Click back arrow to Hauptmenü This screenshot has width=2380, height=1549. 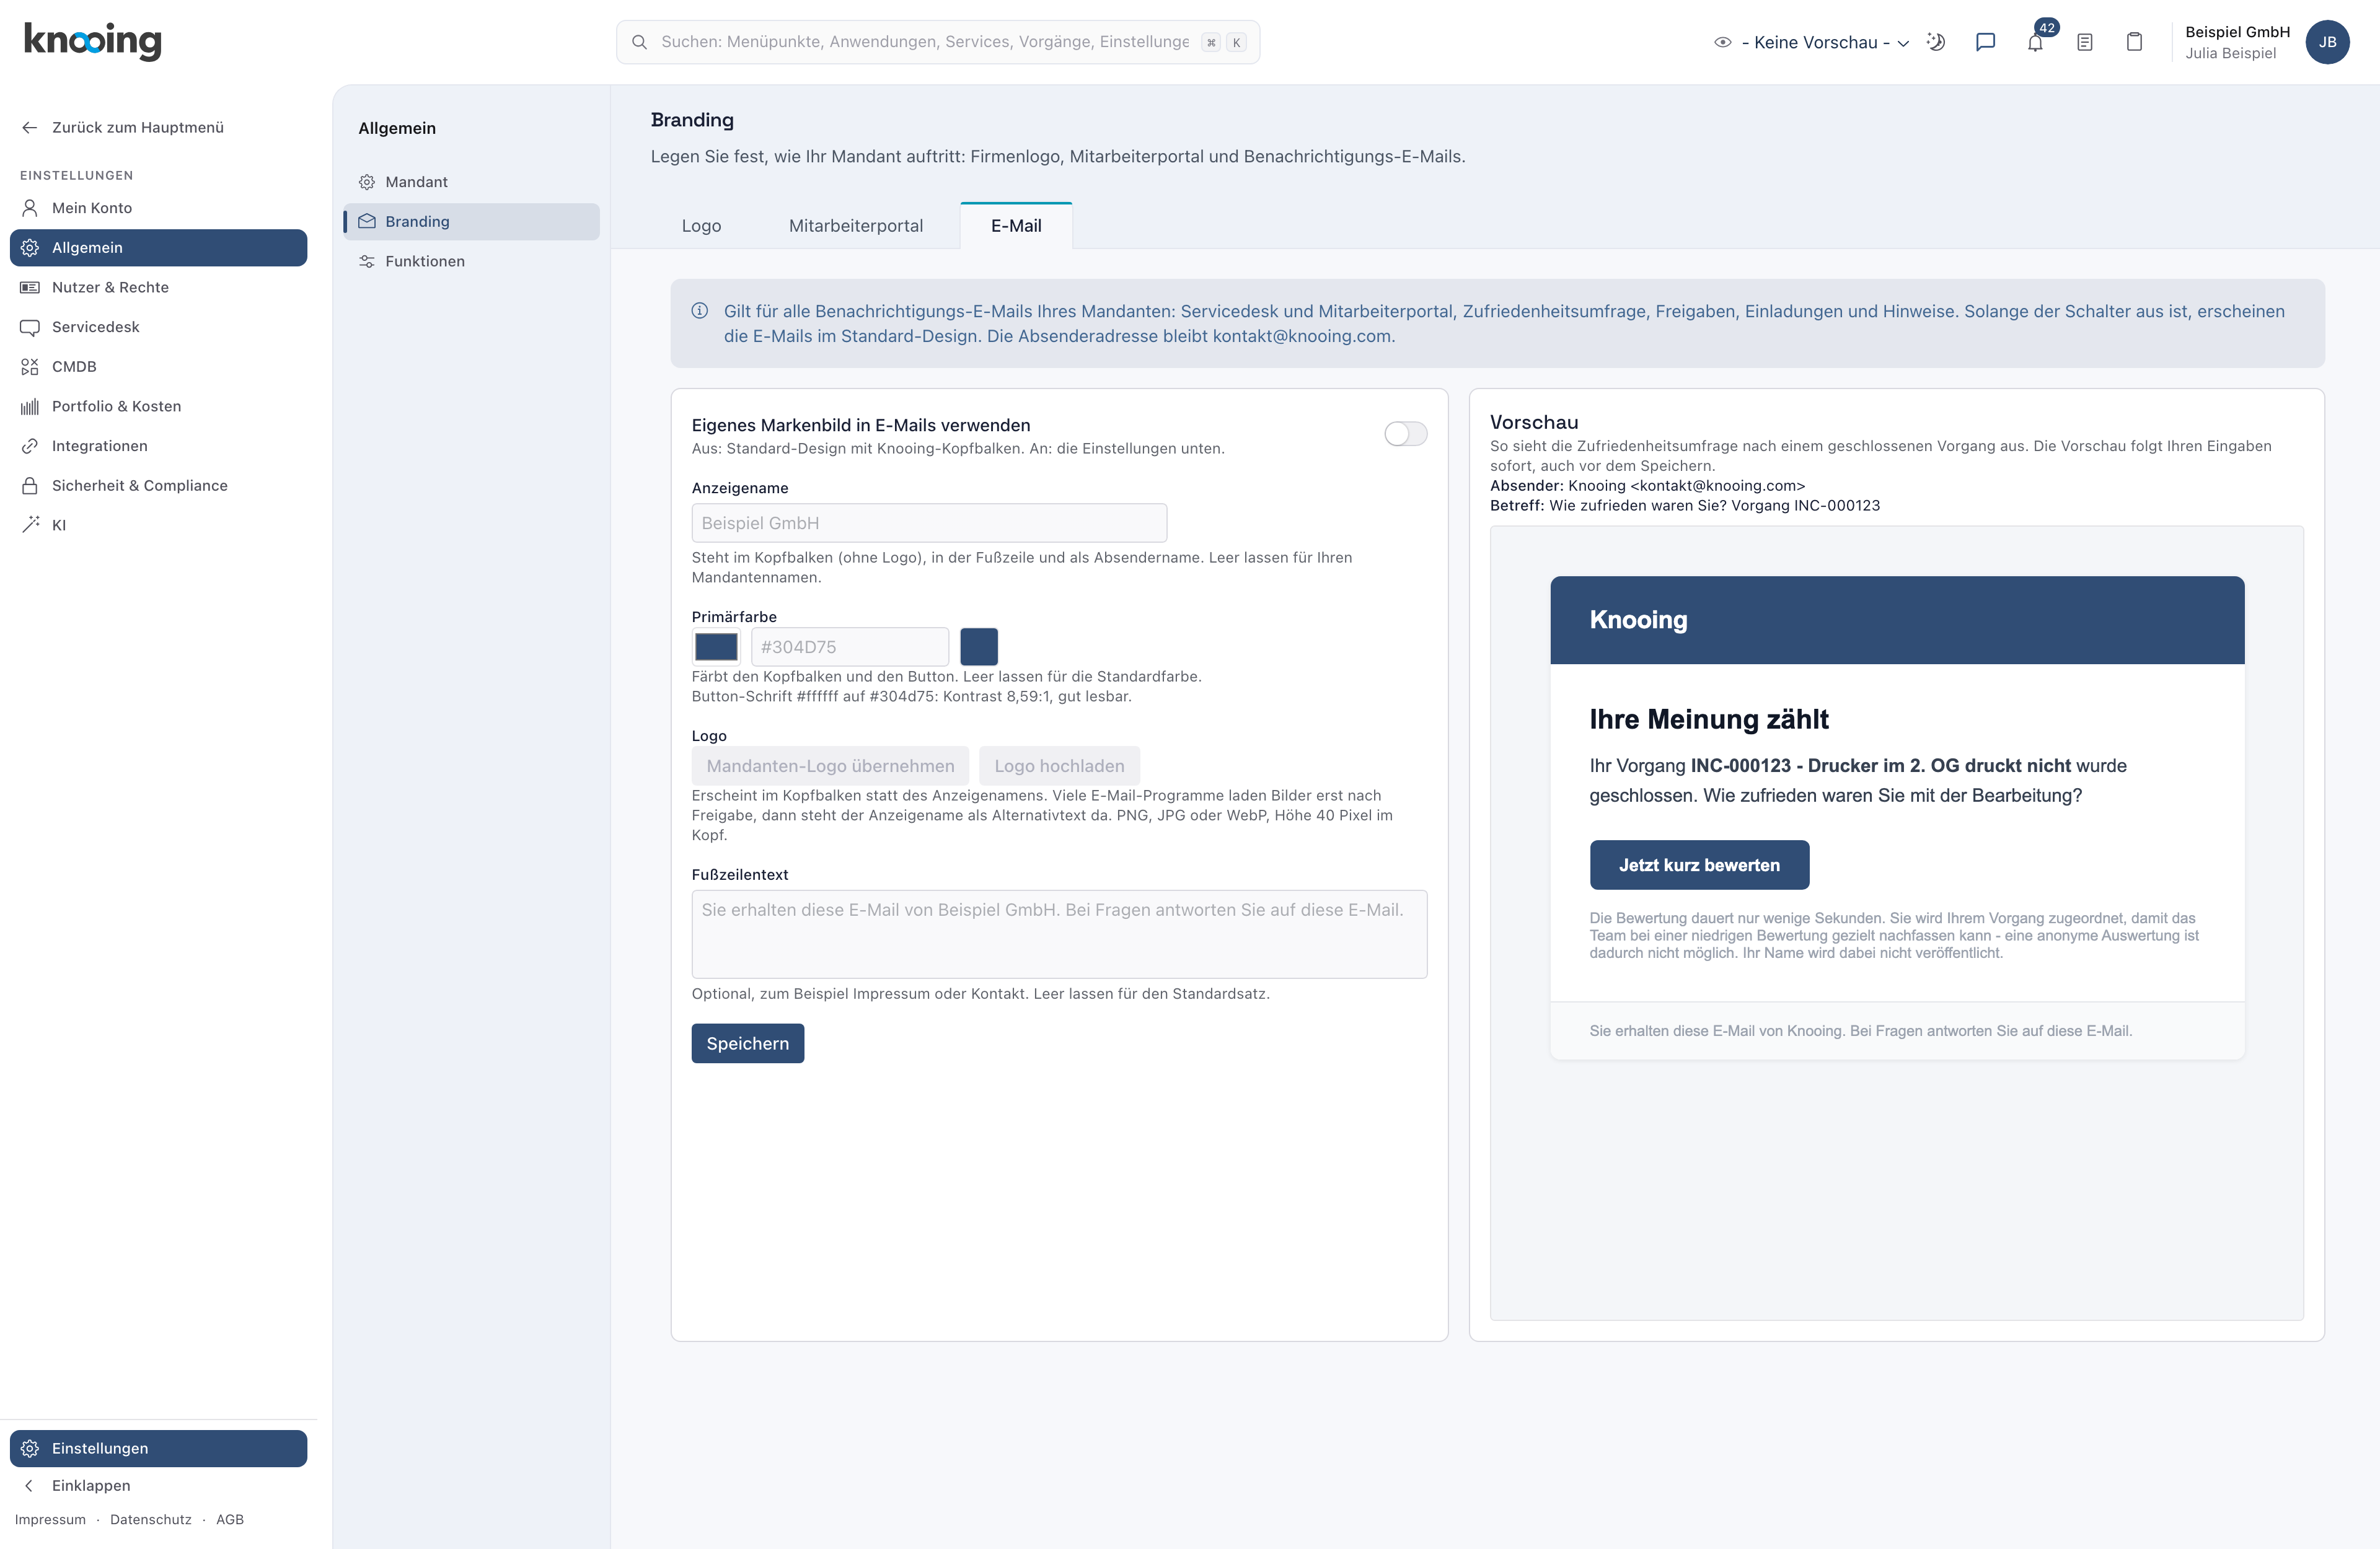pos(30,127)
